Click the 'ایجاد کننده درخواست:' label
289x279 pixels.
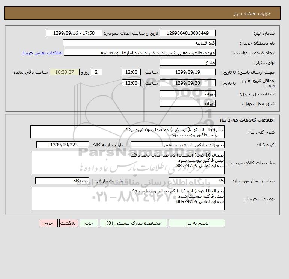[254, 53]
